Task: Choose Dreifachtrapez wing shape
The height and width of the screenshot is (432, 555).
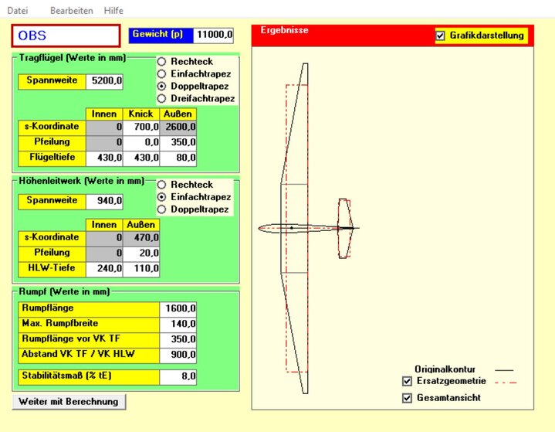Action: (x=162, y=98)
